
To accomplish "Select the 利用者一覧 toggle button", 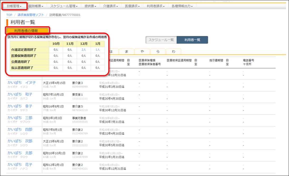I will (192, 40).
